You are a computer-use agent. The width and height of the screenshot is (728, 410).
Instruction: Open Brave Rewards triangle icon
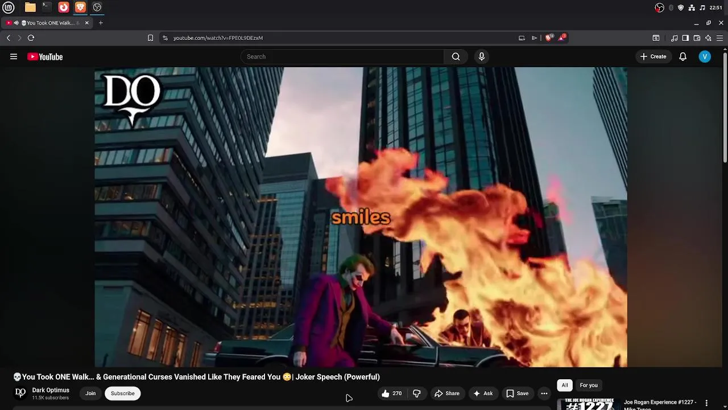(x=562, y=38)
